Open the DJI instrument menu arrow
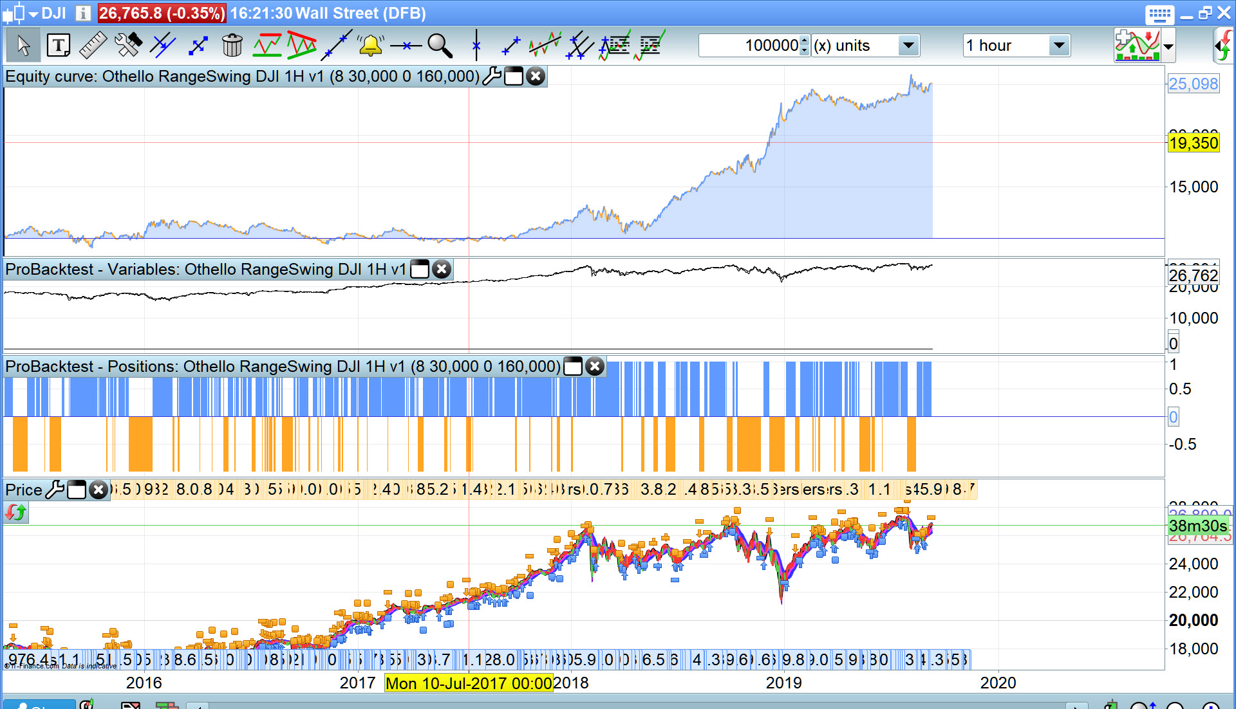Image resolution: width=1236 pixels, height=709 pixels. [x=33, y=14]
